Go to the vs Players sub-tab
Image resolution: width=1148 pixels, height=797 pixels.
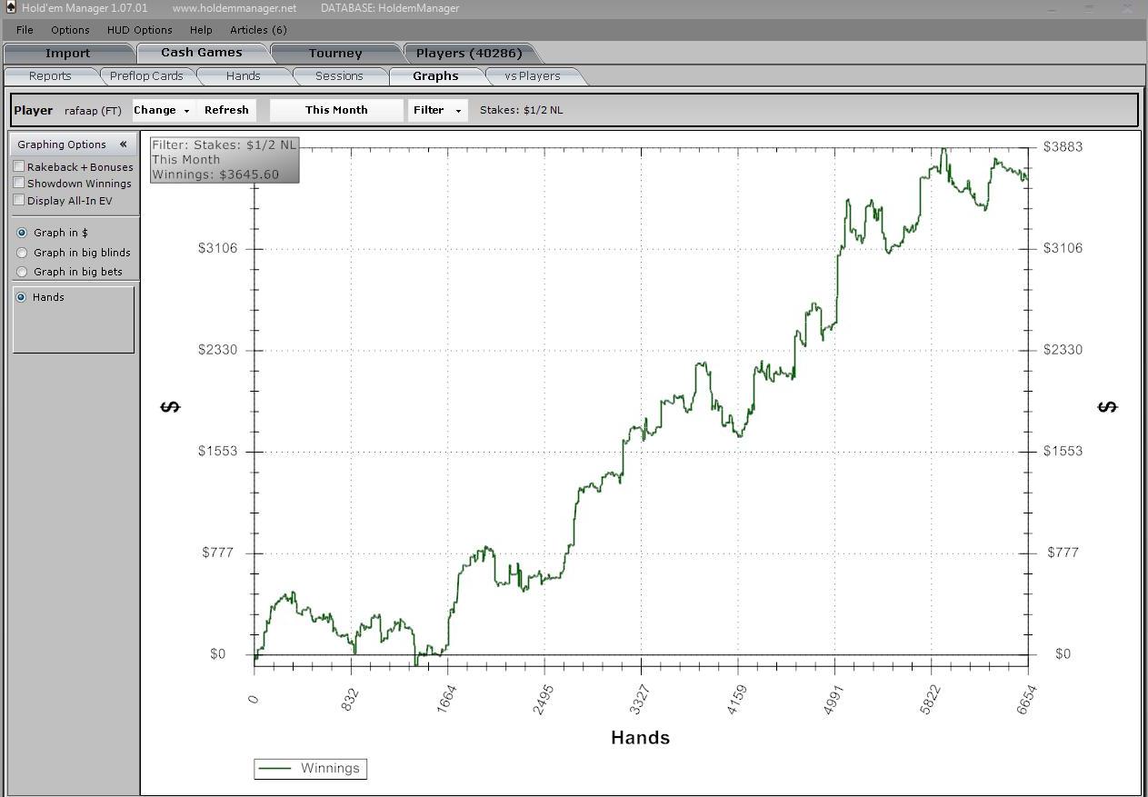click(533, 76)
